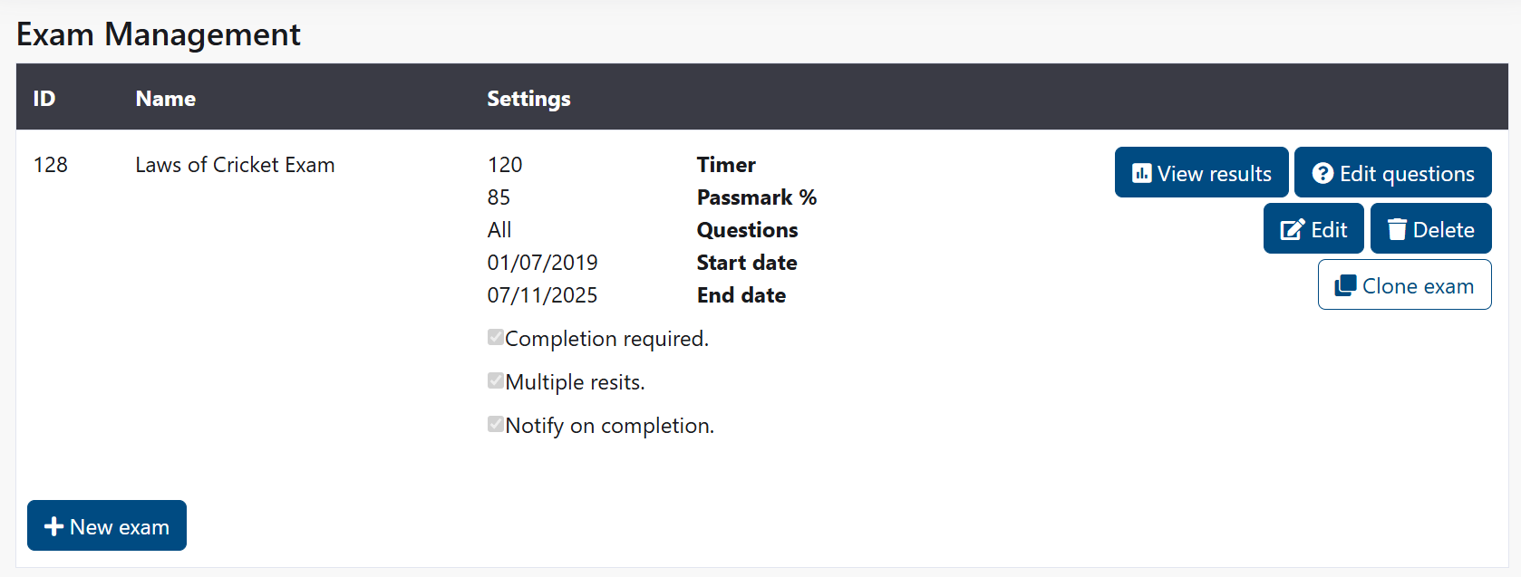Viewport: 1521px width, 577px height.
Task: Click the bar chart icon on View results
Action: [1143, 172]
